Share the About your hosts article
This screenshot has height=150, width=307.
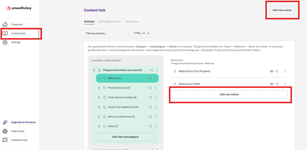(x=277, y=84)
